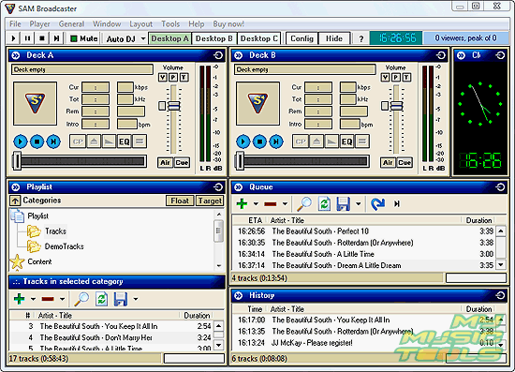Toggle Deck A Air button
515x372 pixels.
(165, 162)
